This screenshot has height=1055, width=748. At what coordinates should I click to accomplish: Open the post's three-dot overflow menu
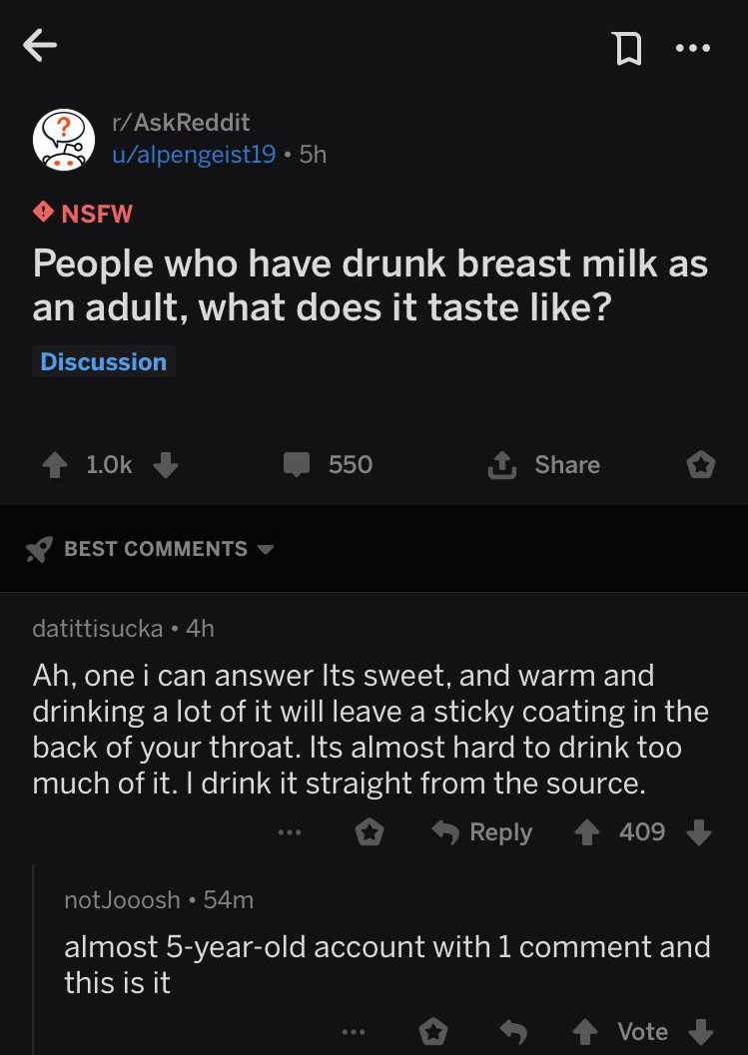pos(691,47)
